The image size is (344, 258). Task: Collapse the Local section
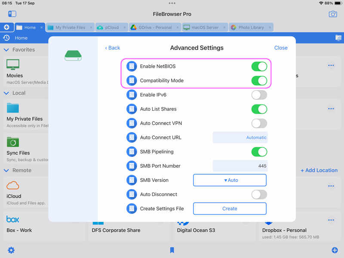tap(6, 93)
